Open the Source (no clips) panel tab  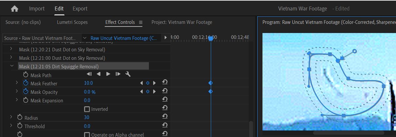tap(23, 22)
